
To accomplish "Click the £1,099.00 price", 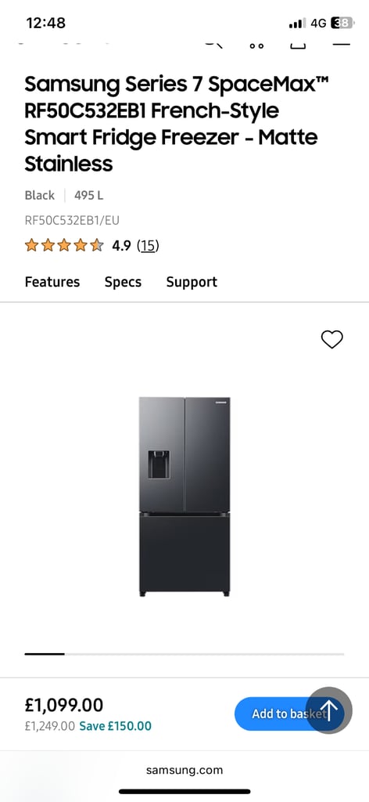I will (x=64, y=705).
